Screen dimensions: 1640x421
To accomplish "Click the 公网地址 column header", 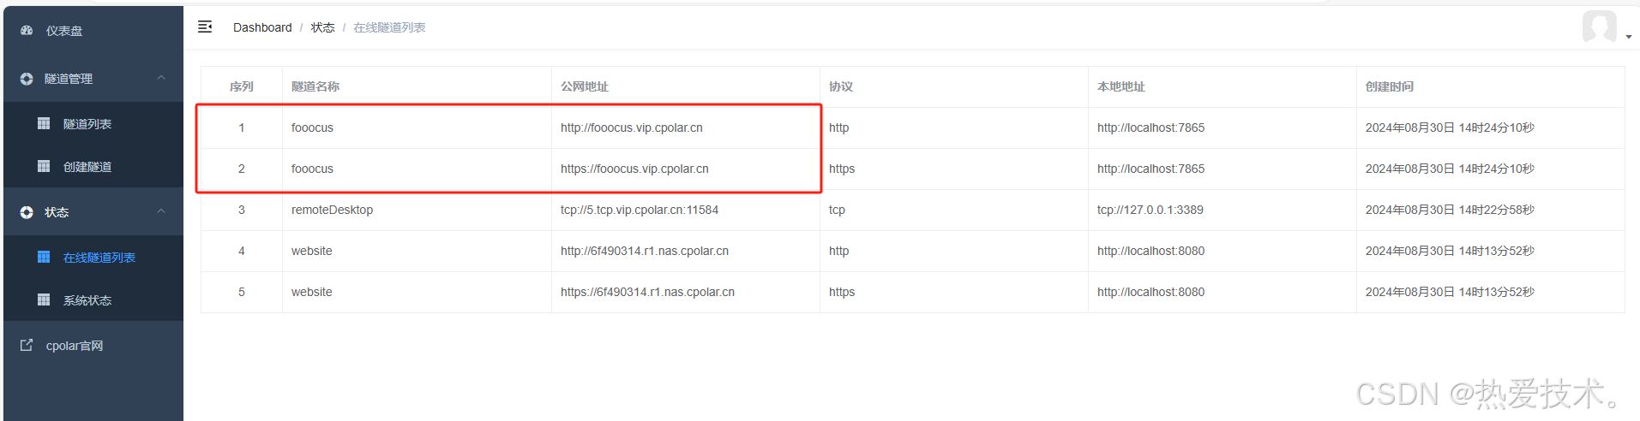I will tap(585, 86).
